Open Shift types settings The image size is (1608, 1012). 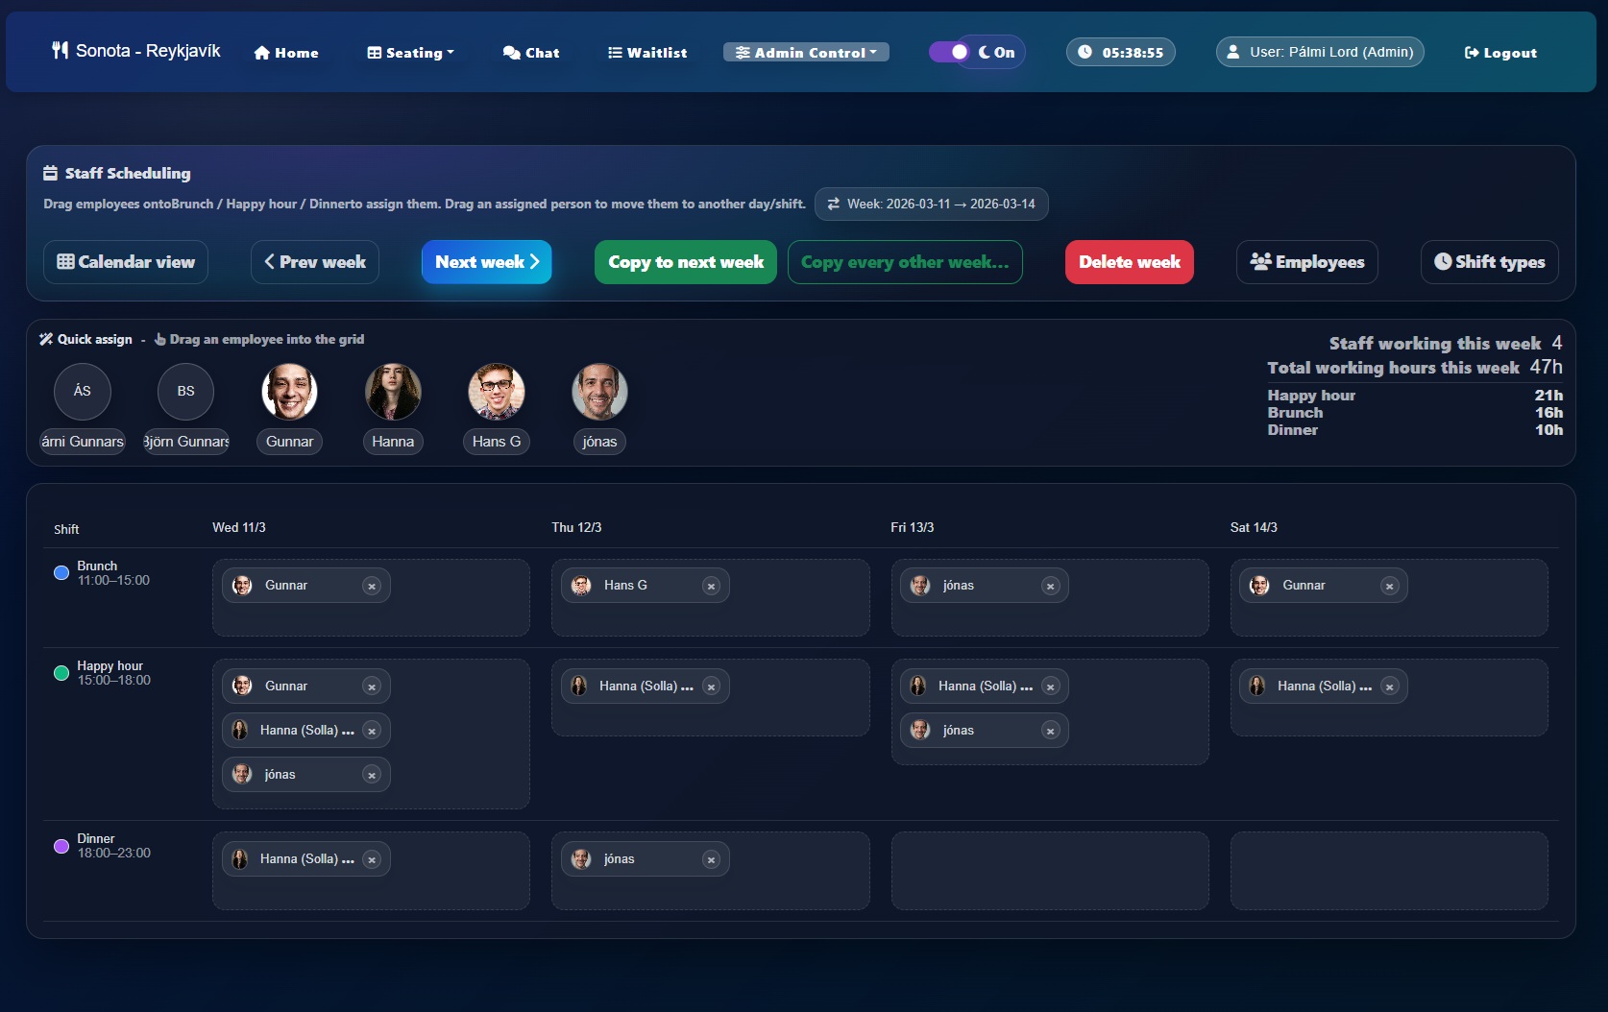[x=1488, y=261]
